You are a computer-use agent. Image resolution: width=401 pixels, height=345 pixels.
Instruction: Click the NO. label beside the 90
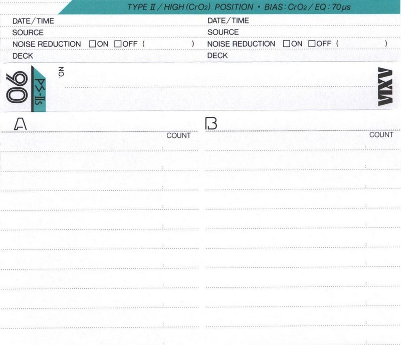click(62, 72)
